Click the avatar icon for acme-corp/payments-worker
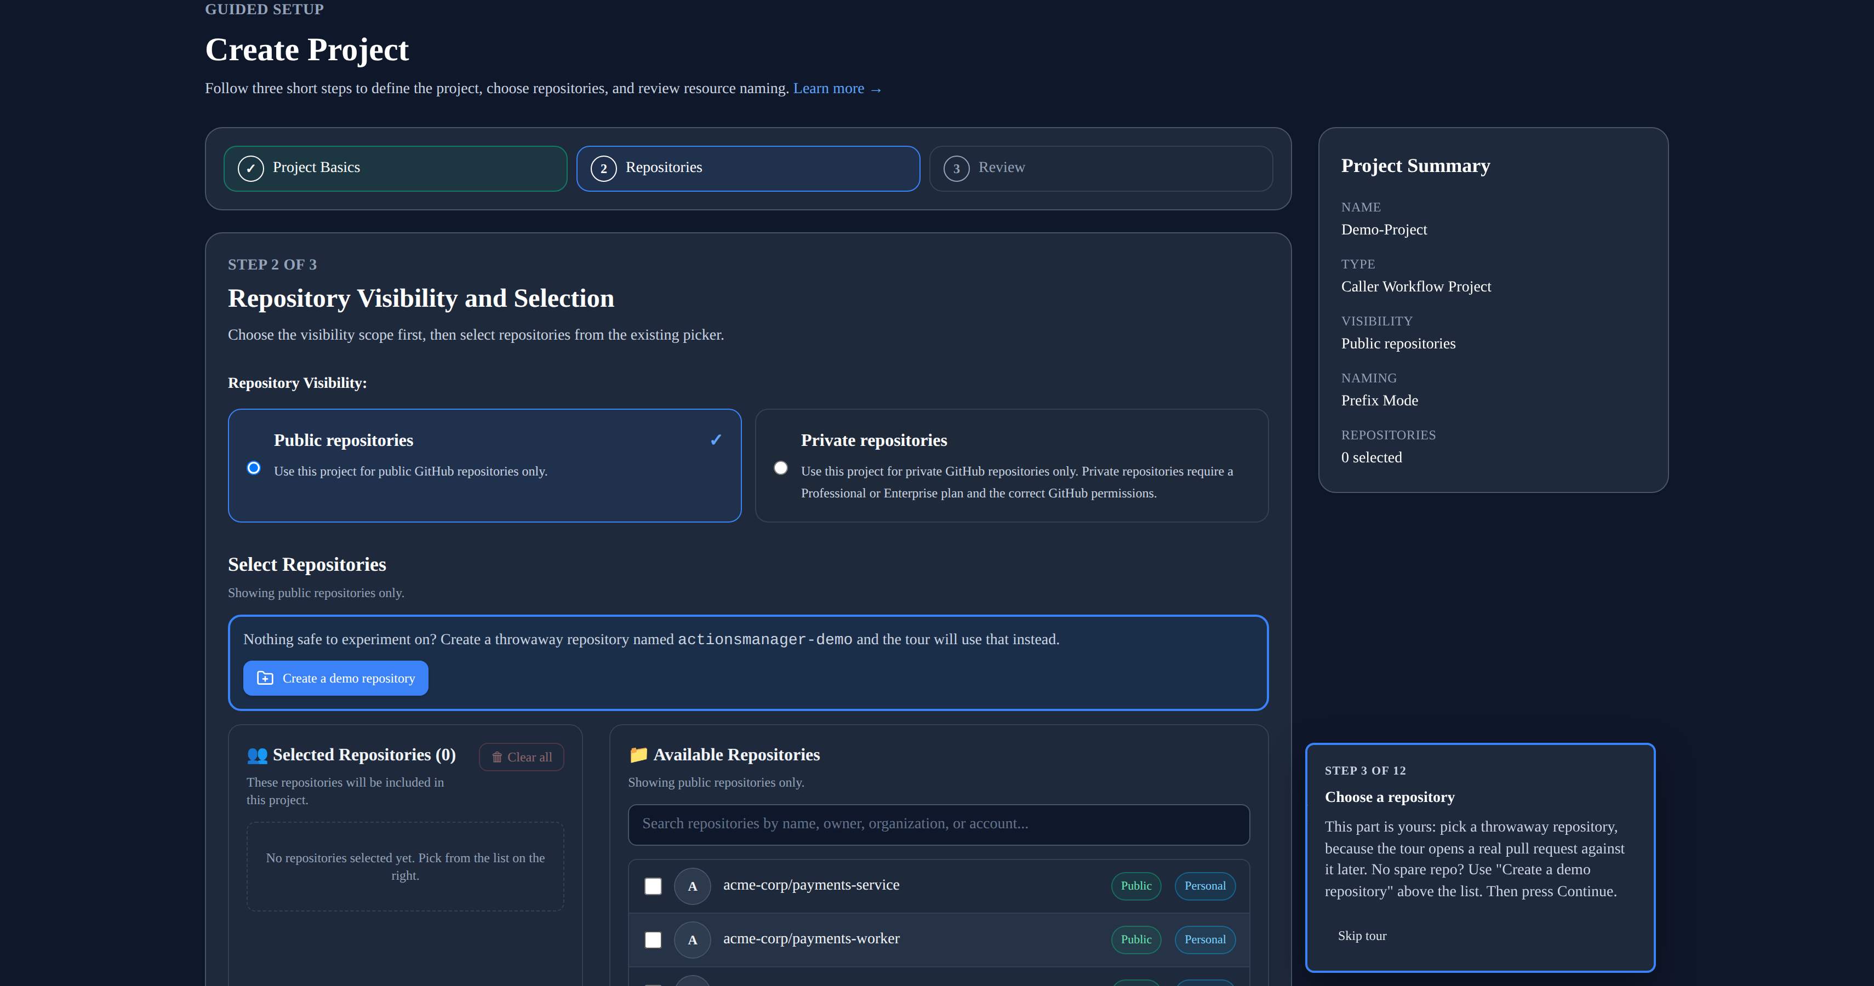The width and height of the screenshot is (1874, 986). [x=693, y=939]
